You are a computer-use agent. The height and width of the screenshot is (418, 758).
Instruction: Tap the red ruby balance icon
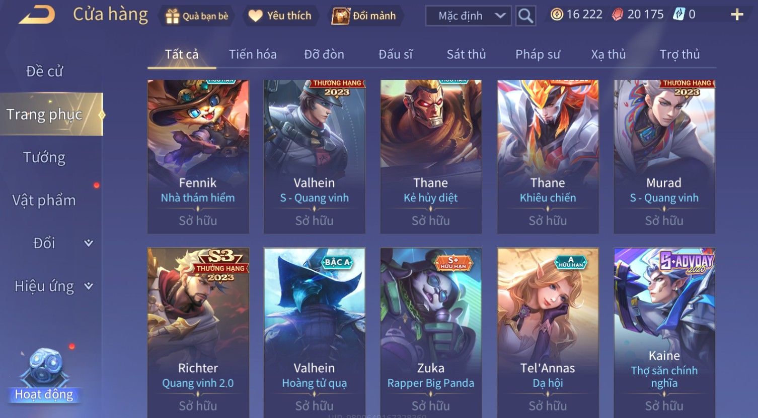(618, 15)
